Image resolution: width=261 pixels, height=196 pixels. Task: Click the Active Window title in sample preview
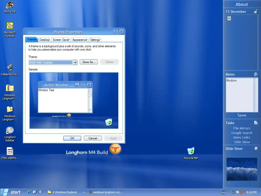click(x=56, y=85)
